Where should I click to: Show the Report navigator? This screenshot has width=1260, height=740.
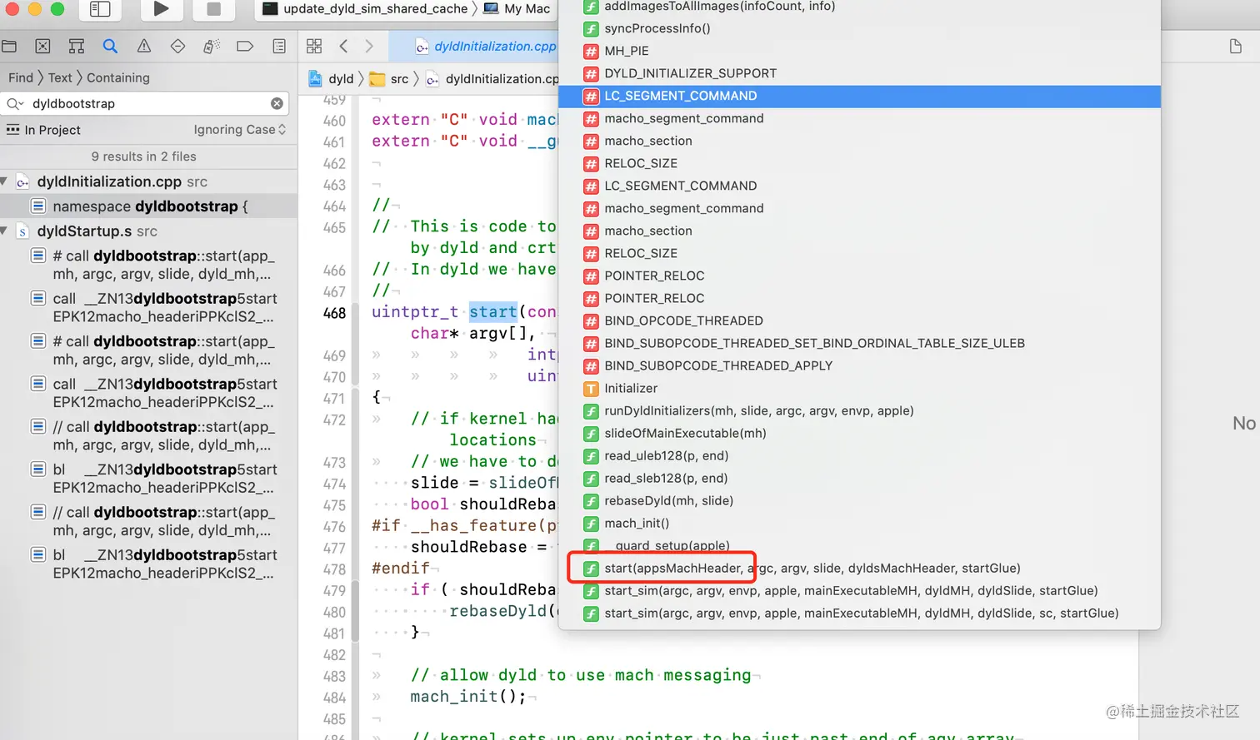click(279, 47)
